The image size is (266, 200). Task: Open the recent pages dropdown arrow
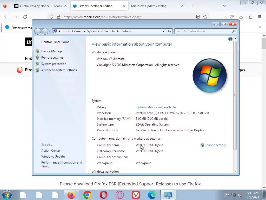[x=50, y=32]
